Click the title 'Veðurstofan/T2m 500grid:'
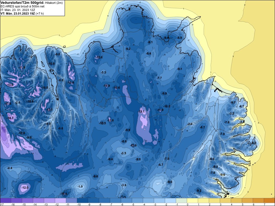Screen dimensions: 275x206 tap(22, 3)
